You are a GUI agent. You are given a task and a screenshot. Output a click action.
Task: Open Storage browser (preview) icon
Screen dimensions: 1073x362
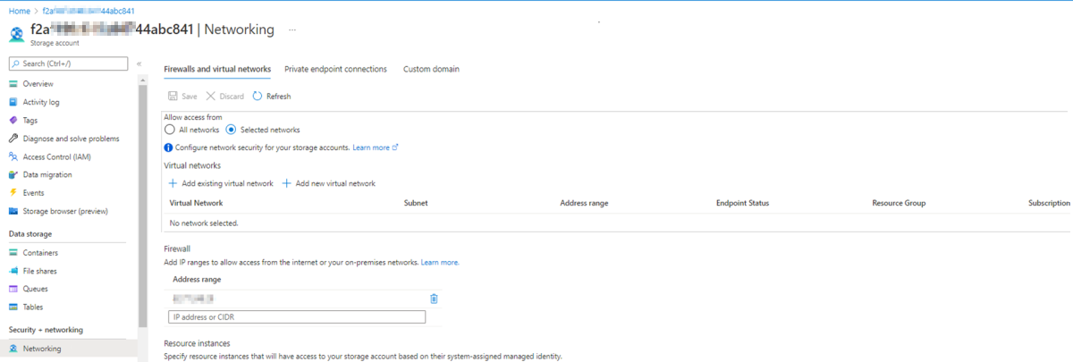(x=13, y=211)
